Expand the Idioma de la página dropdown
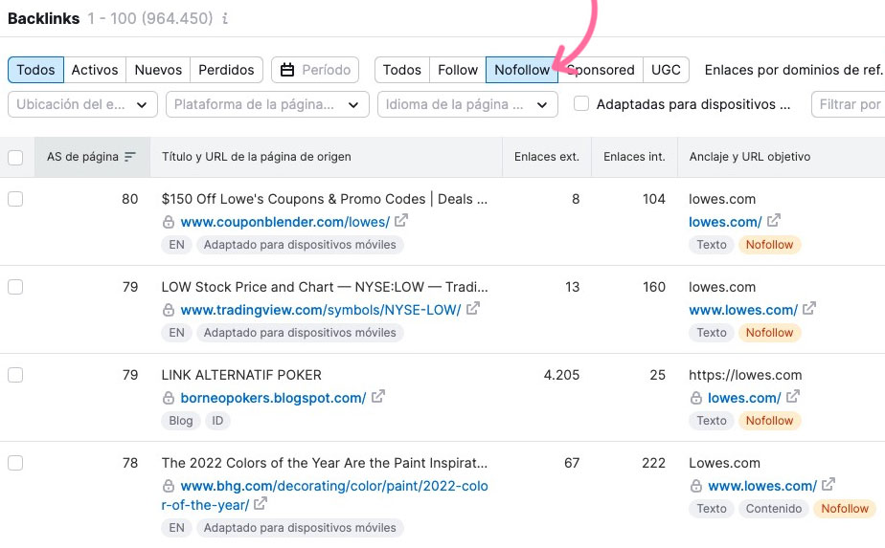 pyautogui.click(x=467, y=104)
